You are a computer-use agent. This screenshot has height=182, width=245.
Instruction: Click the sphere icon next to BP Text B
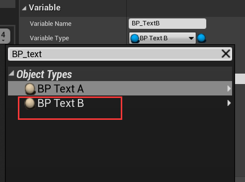[x=30, y=103]
